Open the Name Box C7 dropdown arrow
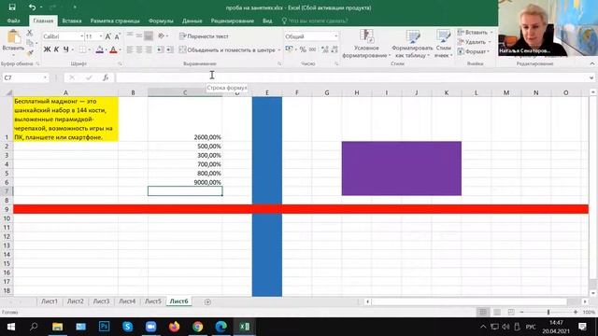 click(45, 77)
